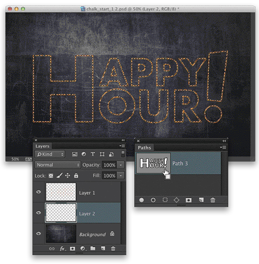The image size is (259, 264).
Task: Open the Paths panel flyout menu
Action: pyautogui.click(x=223, y=147)
